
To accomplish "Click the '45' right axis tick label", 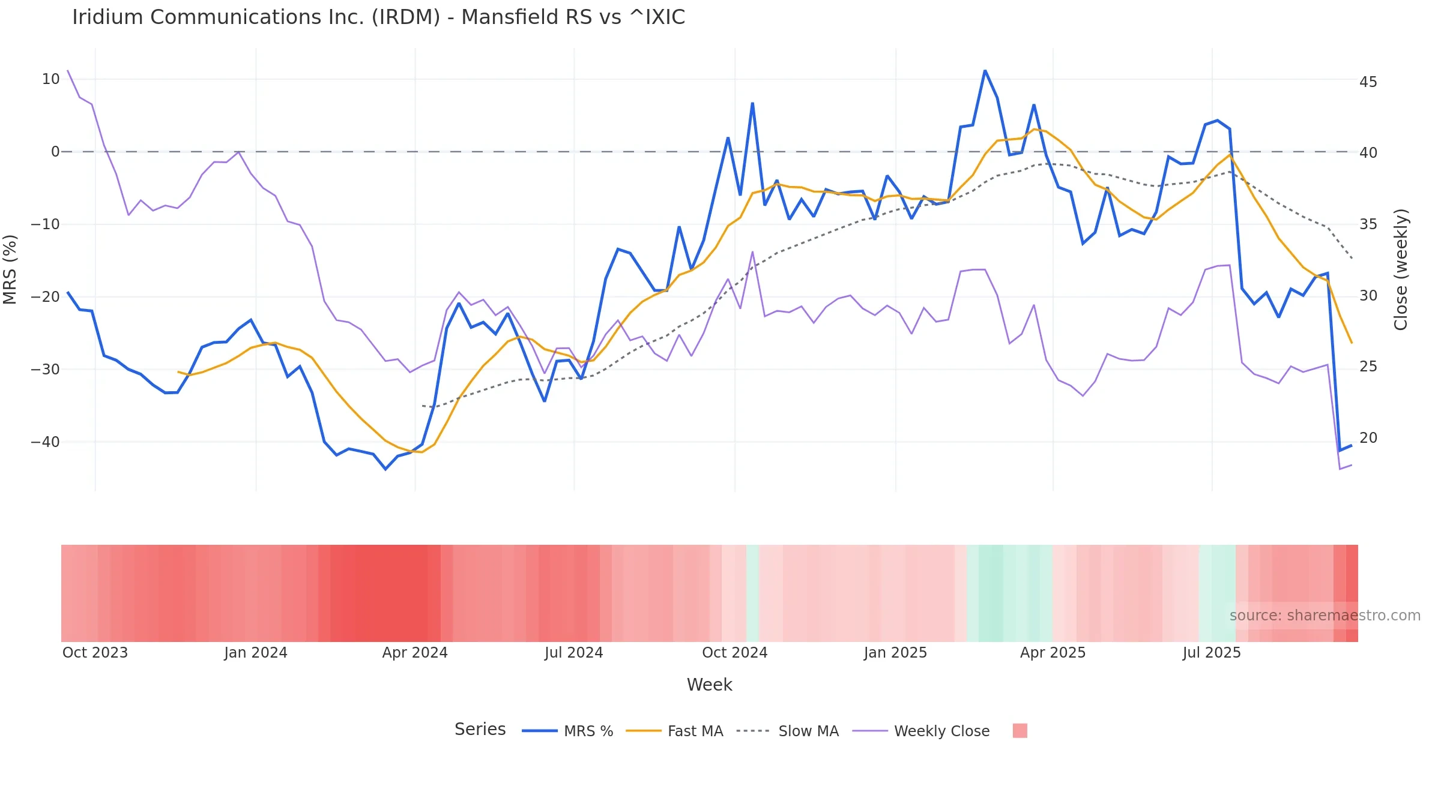I will click(1368, 82).
